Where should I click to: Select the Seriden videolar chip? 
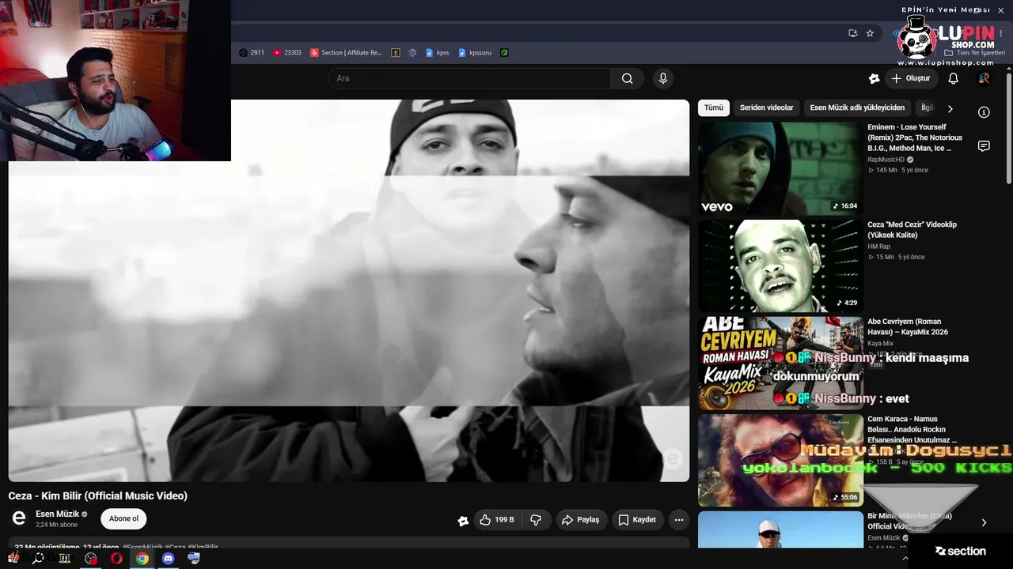click(766, 107)
